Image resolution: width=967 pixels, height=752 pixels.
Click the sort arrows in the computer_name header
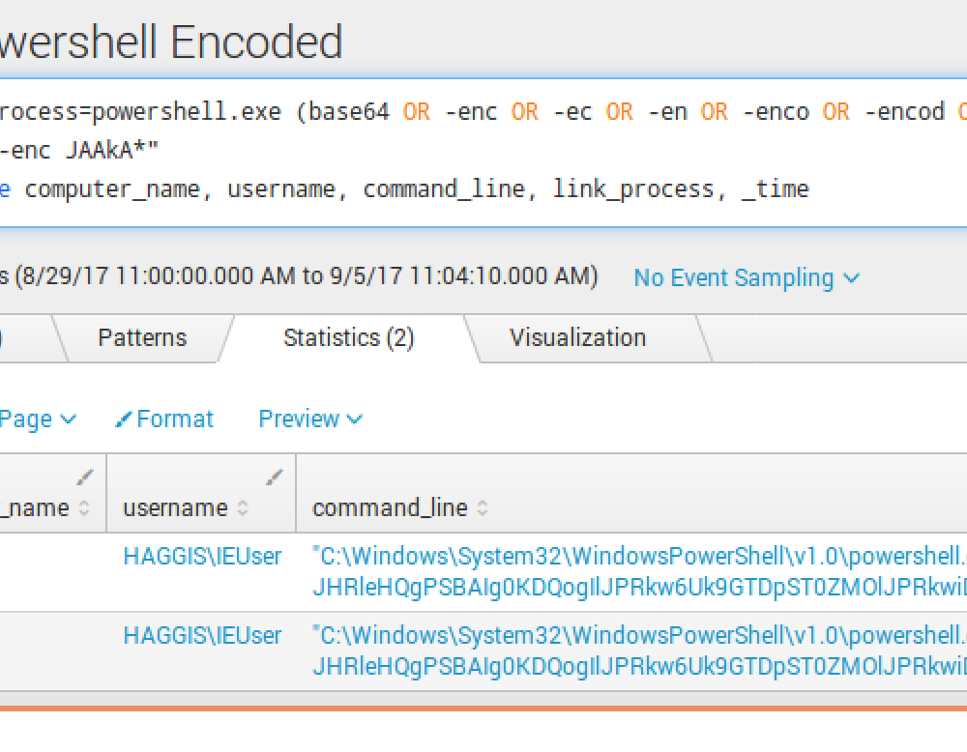click(x=84, y=508)
